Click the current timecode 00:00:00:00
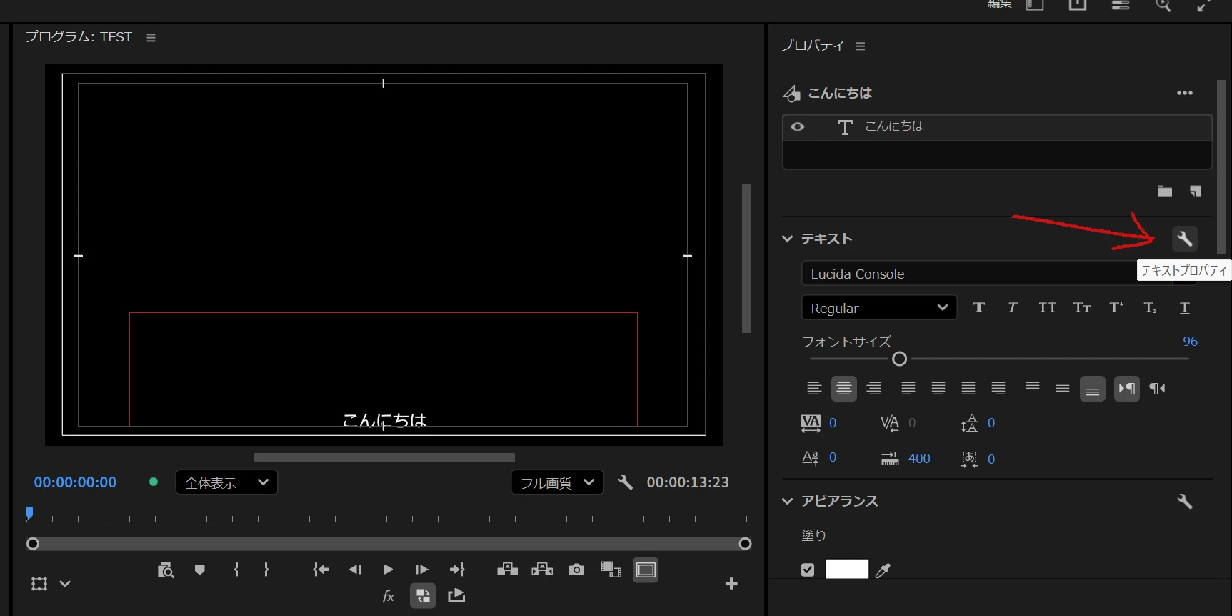 (75, 482)
